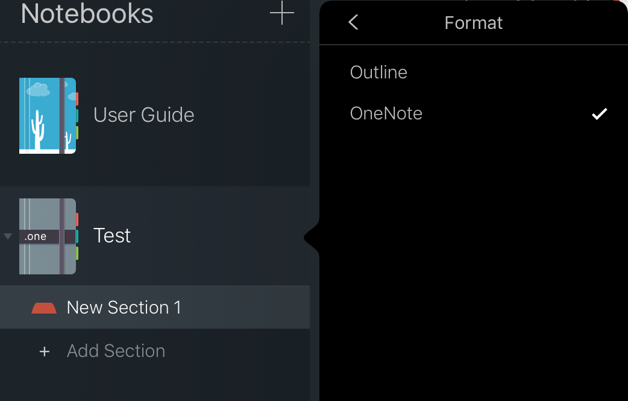Screen dimensions: 628x401
Task: Click the Format popover title
Action: pos(473,23)
